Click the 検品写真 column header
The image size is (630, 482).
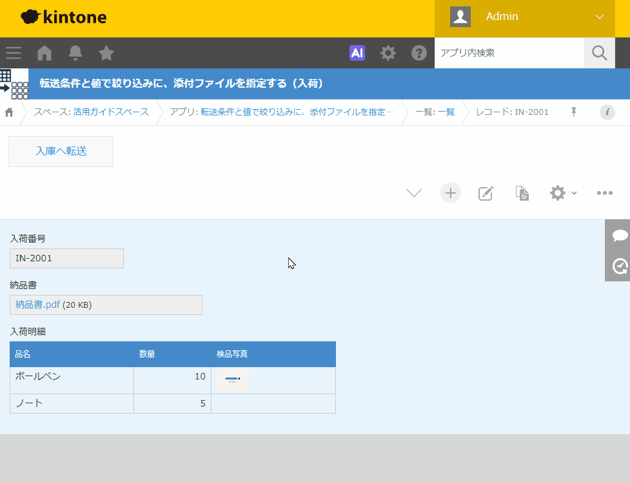click(273, 354)
